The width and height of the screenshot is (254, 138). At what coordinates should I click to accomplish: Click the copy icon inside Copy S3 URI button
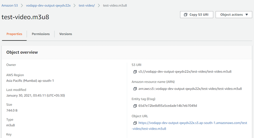(x=186, y=15)
